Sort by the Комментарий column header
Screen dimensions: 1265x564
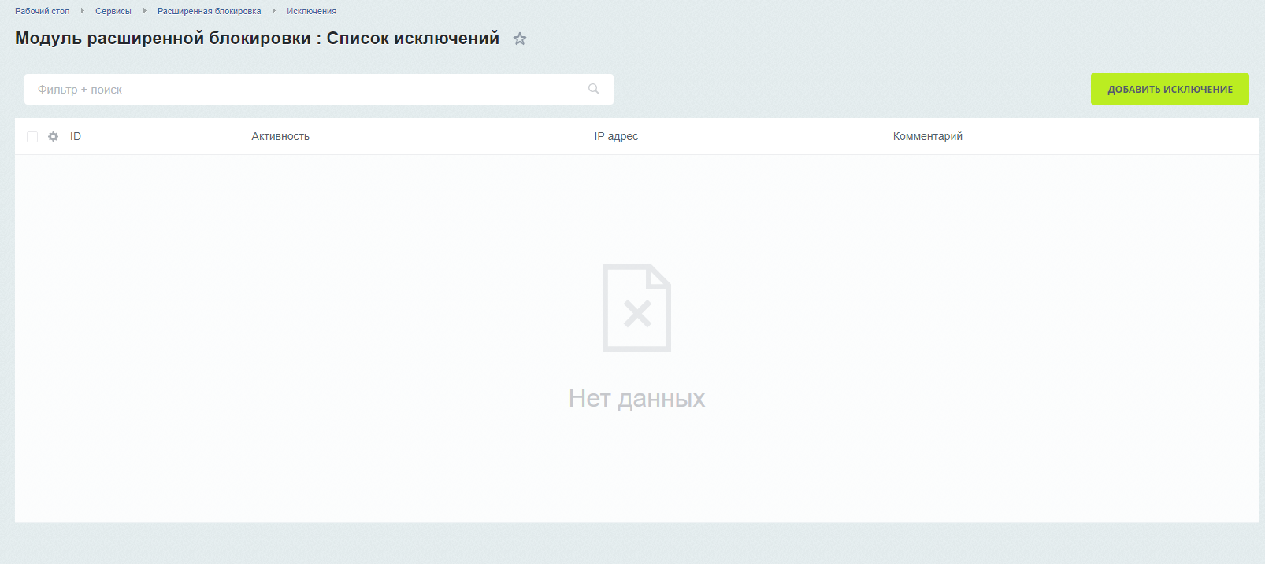[x=928, y=136]
